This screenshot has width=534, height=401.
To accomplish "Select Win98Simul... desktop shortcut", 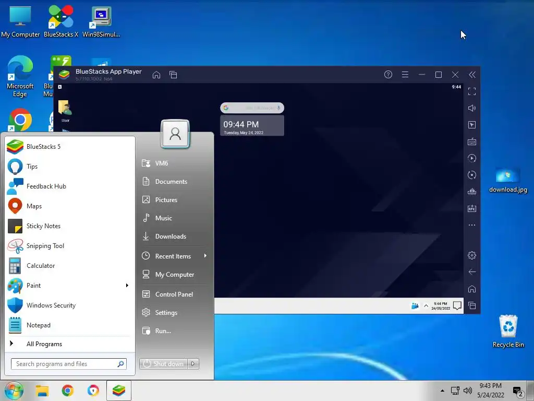I will tap(101, 21).
